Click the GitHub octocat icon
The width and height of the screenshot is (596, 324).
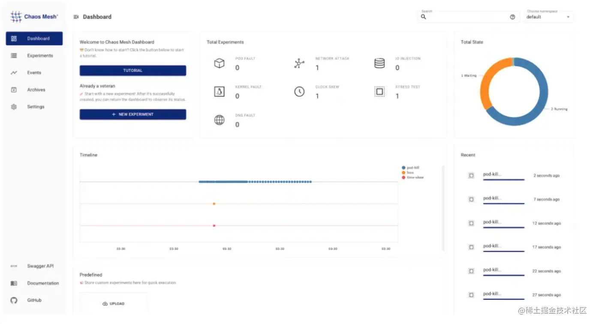tap(14, 300)
